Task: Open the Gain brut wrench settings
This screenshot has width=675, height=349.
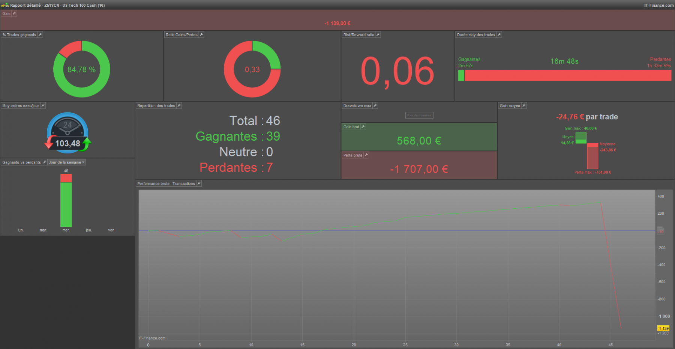Action: [363, 127]
